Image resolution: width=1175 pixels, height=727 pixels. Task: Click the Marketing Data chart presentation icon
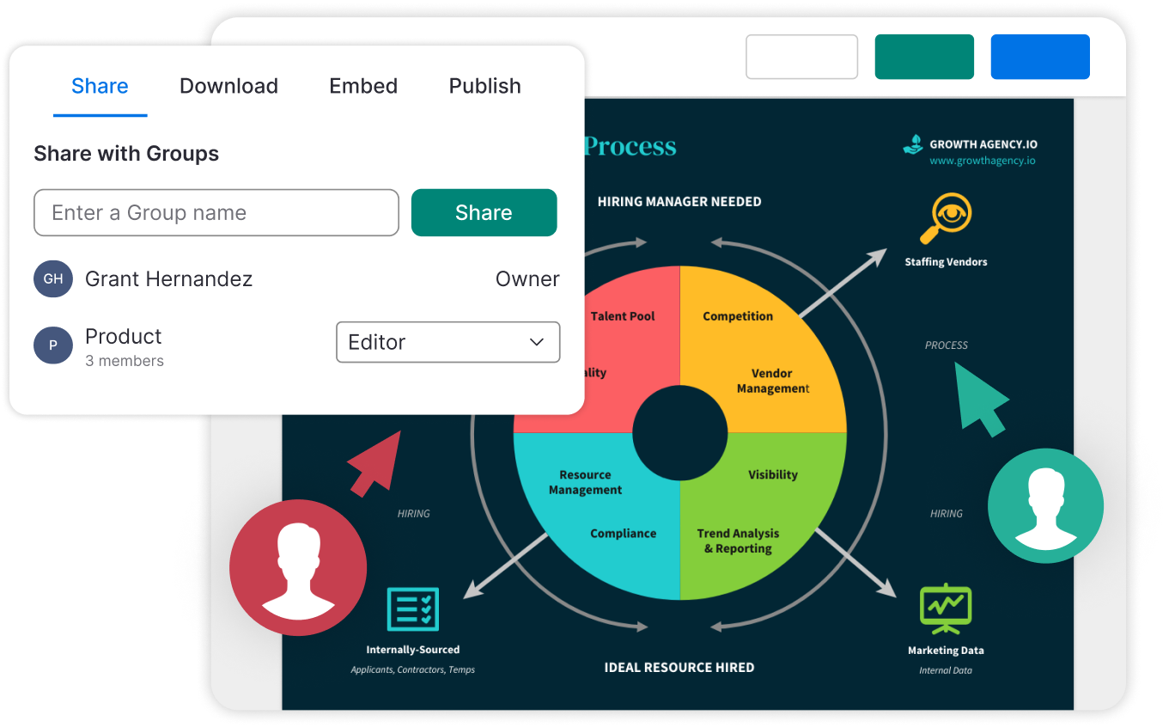point(946,607)
